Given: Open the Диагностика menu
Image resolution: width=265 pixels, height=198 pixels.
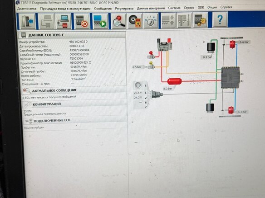Looking at the screenshot, I should pyautogui.click(x=27, y=9).
